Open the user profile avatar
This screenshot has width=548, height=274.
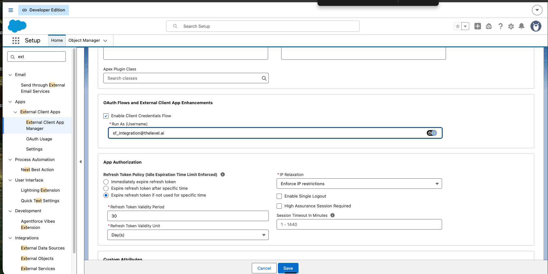pyautogui.click(x=536, y=26)
